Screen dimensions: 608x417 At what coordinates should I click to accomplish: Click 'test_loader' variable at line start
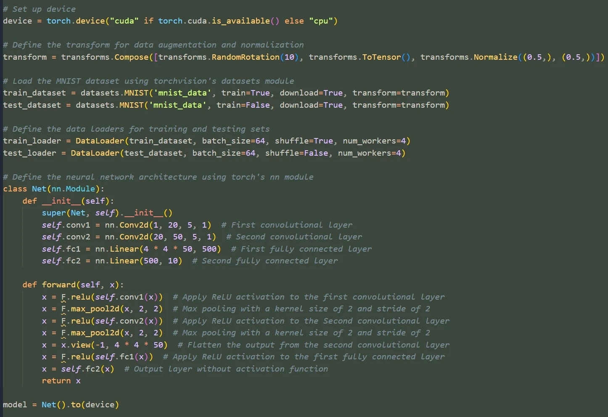pos(29,153)
